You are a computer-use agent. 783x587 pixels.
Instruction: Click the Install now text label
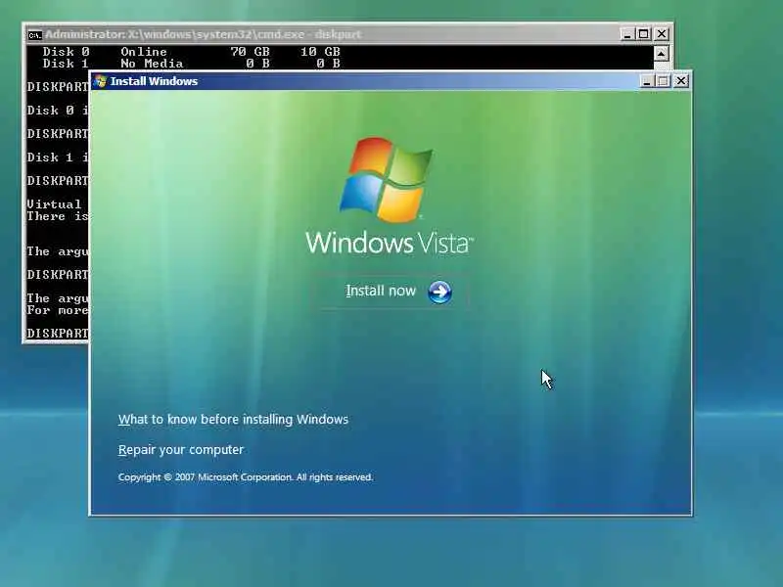pyautogui.click(x=381, y=291)
